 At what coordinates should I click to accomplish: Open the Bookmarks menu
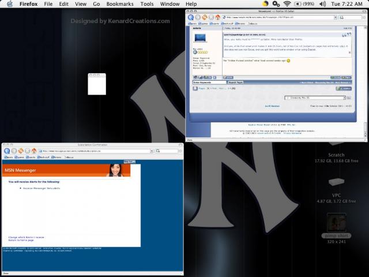(x=120, y=4)
